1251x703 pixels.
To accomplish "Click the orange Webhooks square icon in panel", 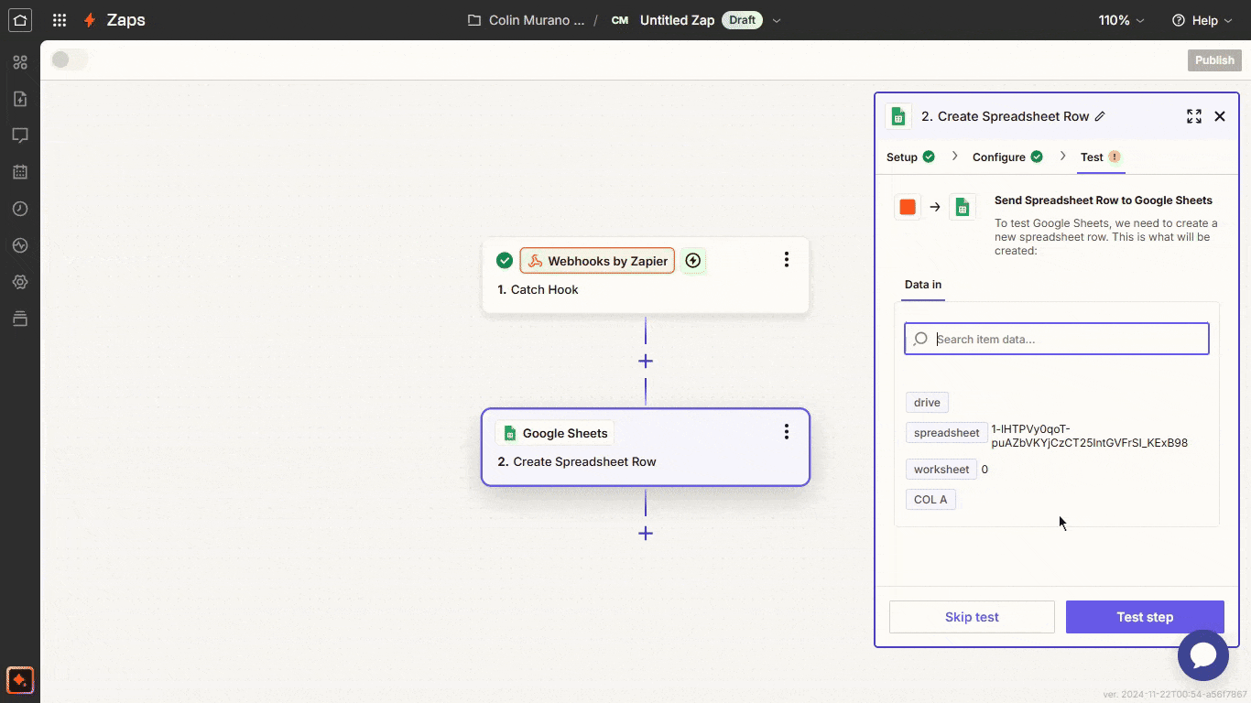I will (x=908, y=207).
